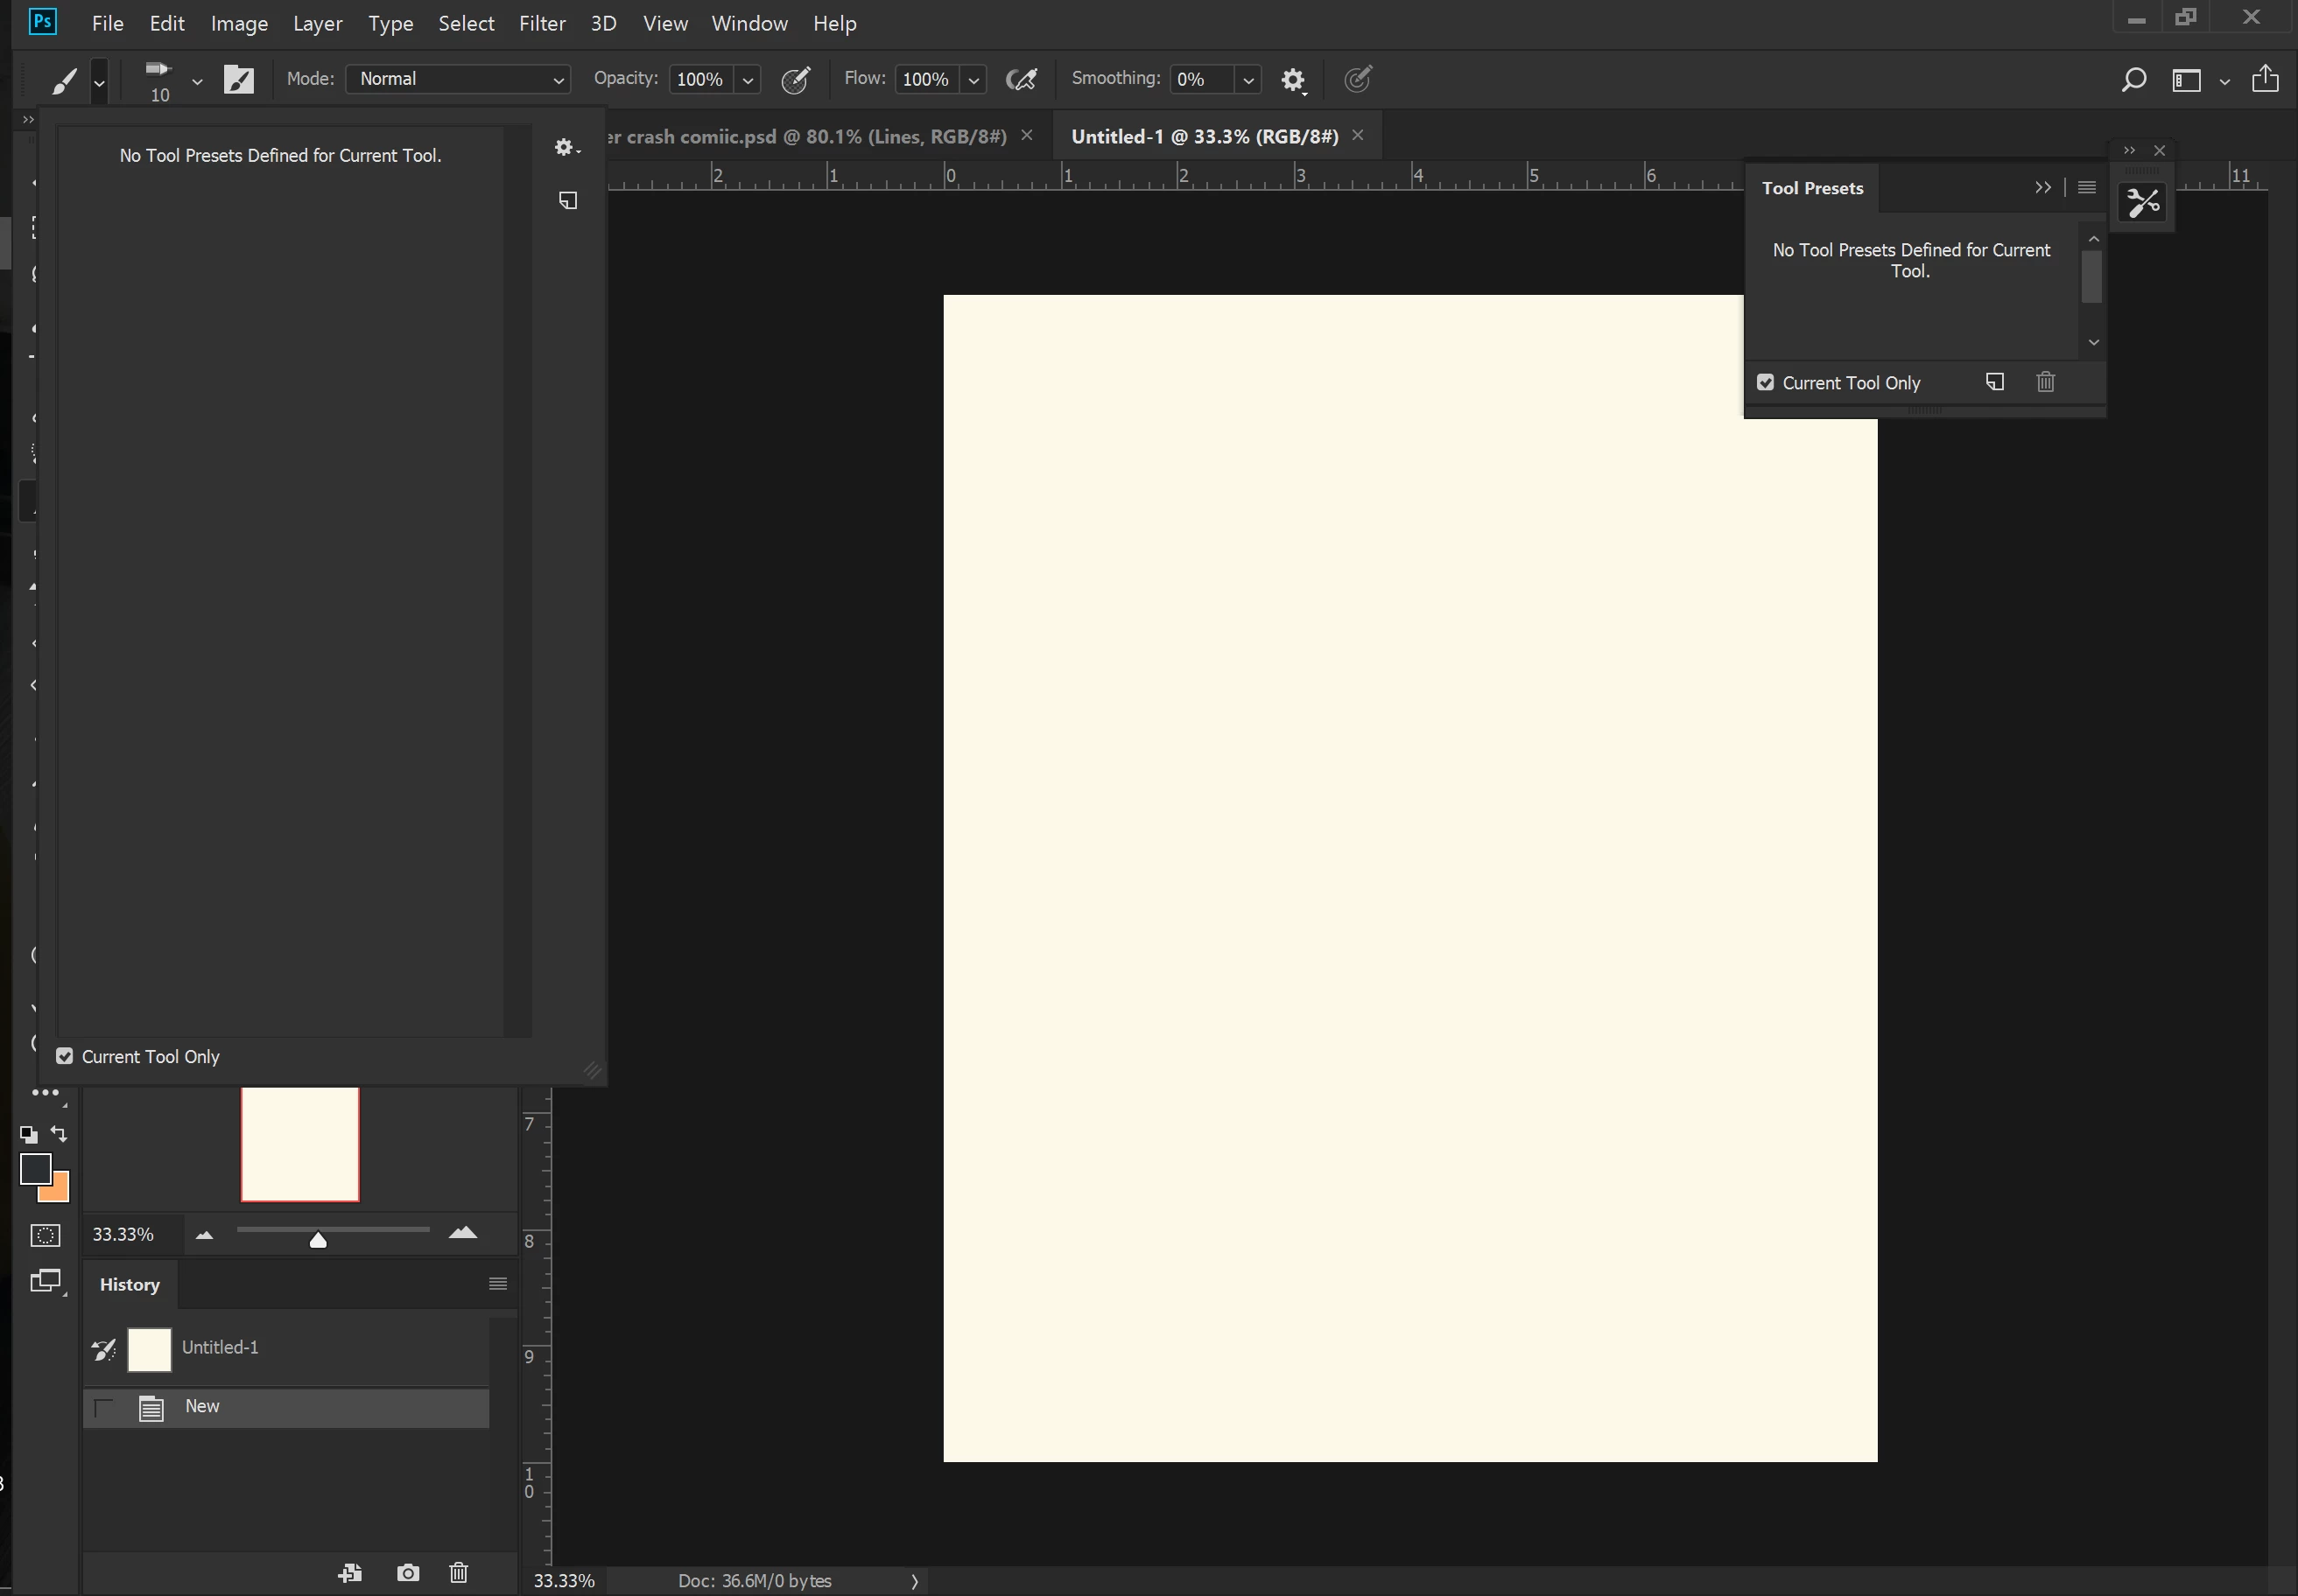Open the brush settings panel icon

point(238,79)
